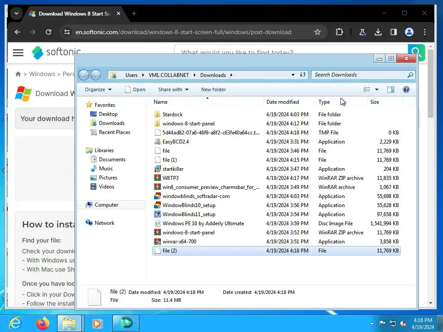This screenshot has width=443, height=332.
Task: Open Chrome tab search chevron
Action: coord(16,13)
